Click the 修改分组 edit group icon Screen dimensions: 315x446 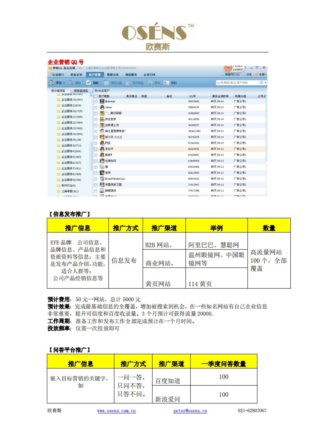coord(106,83)
